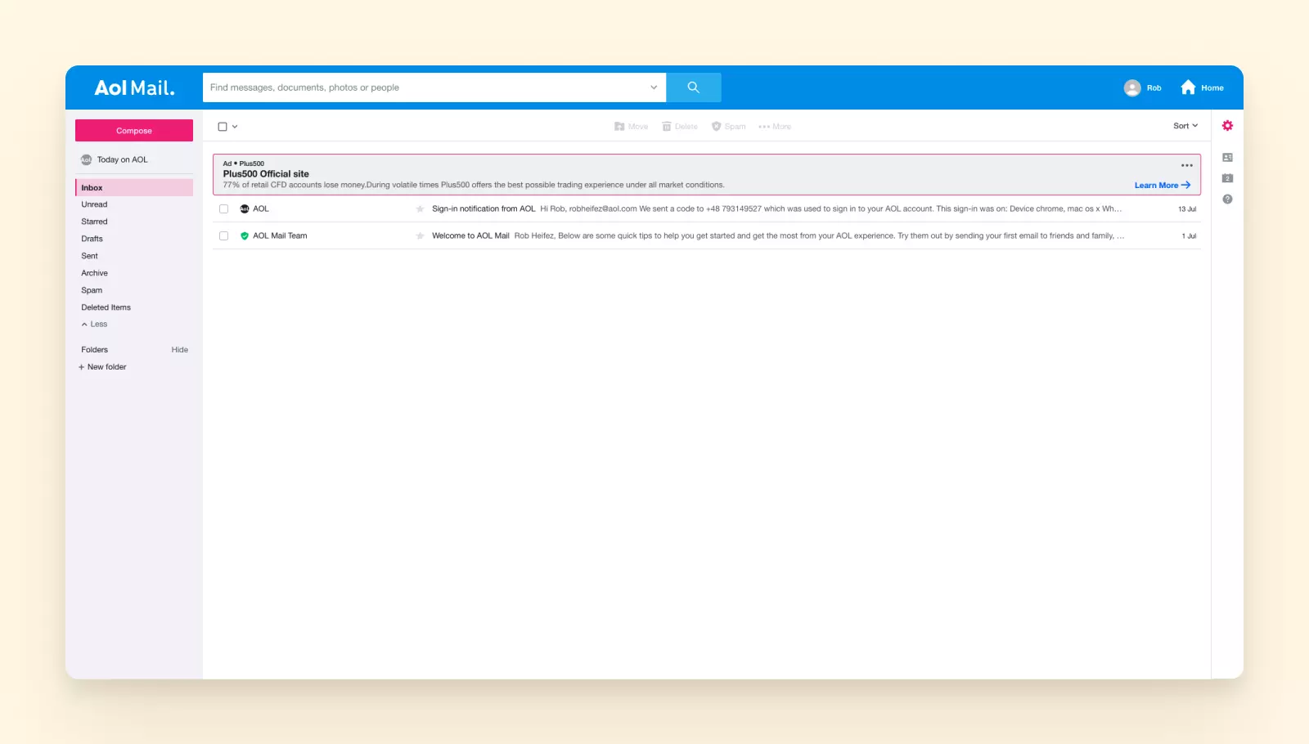Open the Unread view
This screenshot has height=744, width=1309.
94,204
